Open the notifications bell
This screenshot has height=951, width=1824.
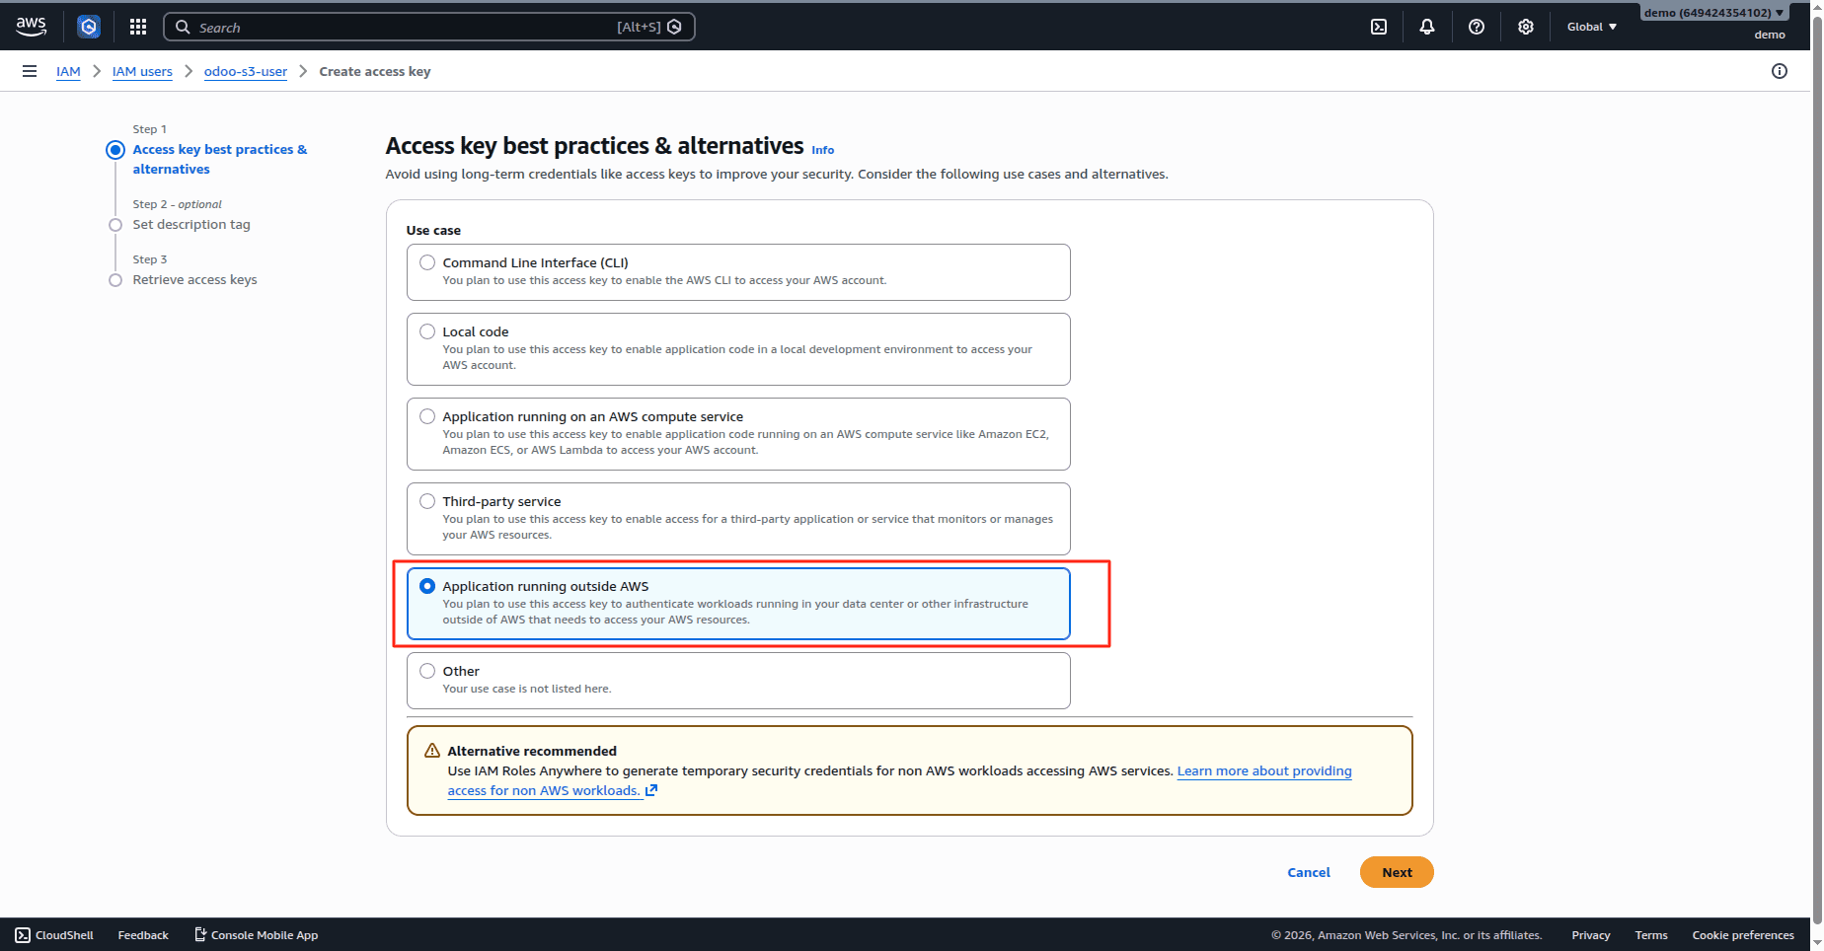click(x=1427, y=27)
